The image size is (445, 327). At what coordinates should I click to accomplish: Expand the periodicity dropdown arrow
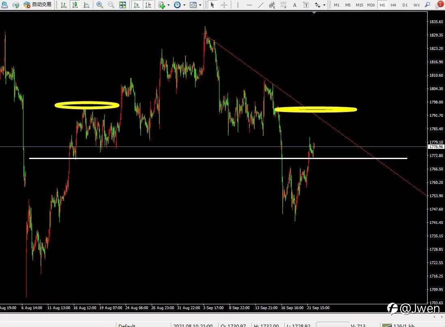tap(184, 5)
